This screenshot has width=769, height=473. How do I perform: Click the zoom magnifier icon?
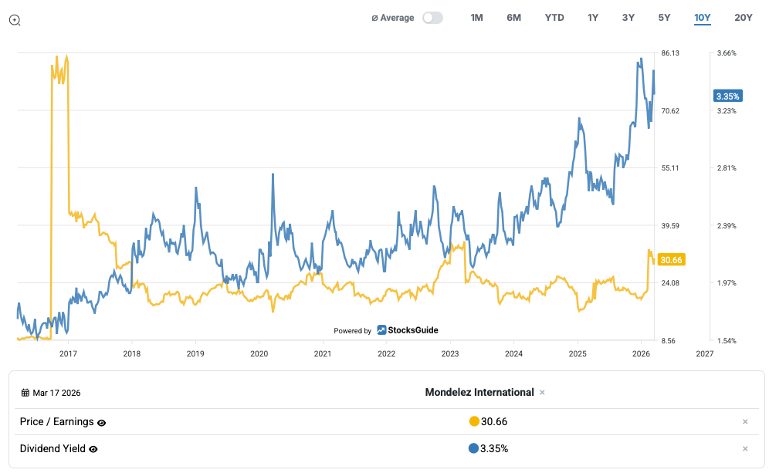tap(15, 20)
